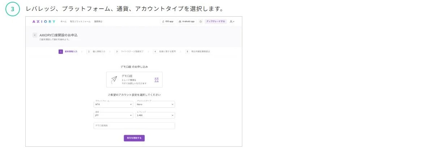Click the デモ口座 card title text
The image size is (434, 150).
[127, 76]
